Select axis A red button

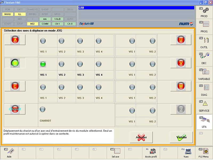(15, 40)
